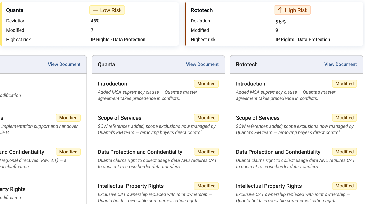Select Scope of Services heading in Rototech column

tap(258, 118)
